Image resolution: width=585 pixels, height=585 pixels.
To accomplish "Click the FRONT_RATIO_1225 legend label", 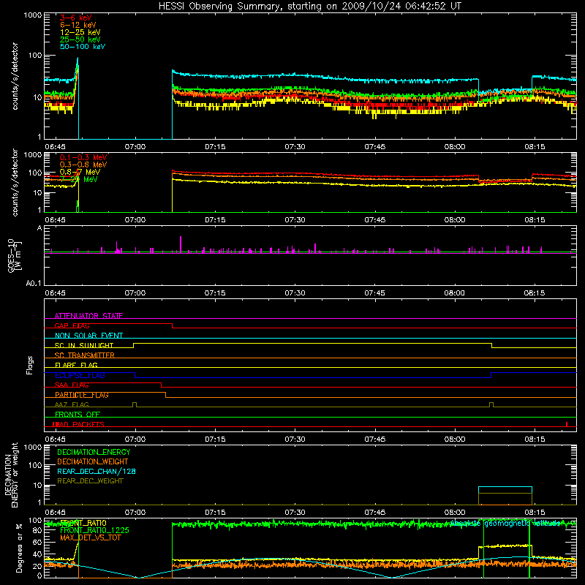I will (x=94, y=530).
